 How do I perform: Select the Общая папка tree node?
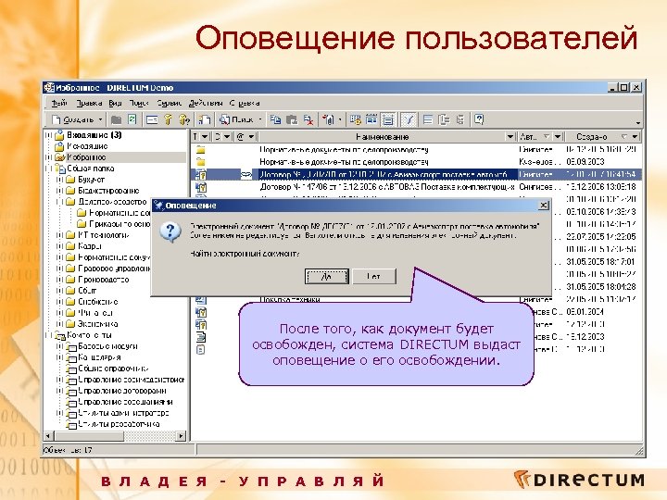coord(90,169)
